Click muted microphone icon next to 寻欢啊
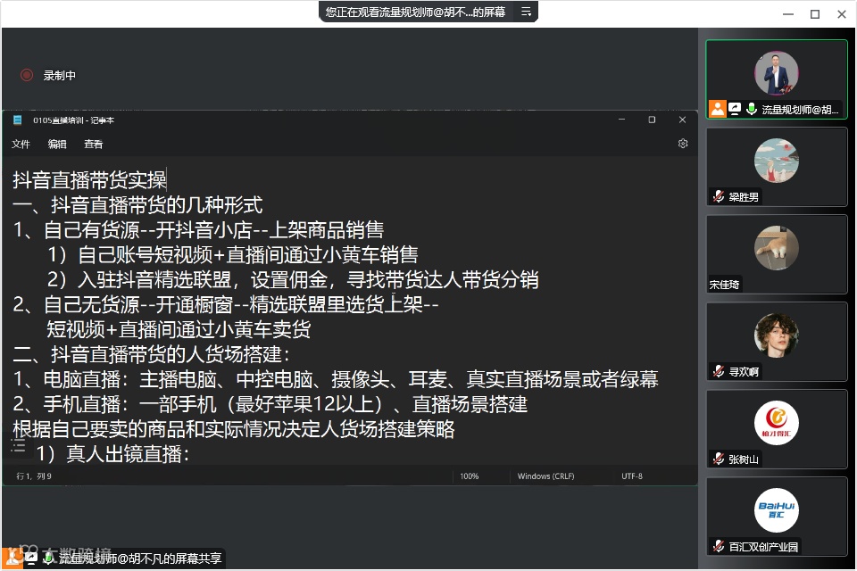Viewport: 857px width, 571px height. click(718, 371)
